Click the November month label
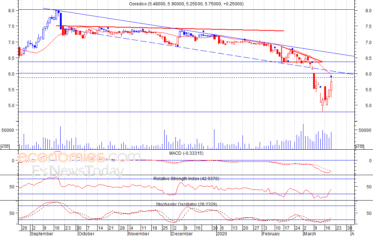 (139, 233)
